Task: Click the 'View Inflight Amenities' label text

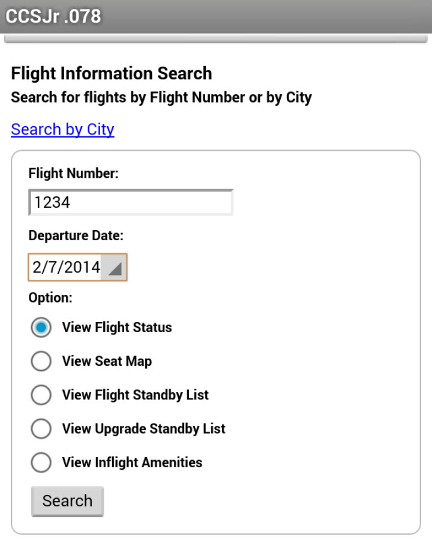Action: coord(132,462)
